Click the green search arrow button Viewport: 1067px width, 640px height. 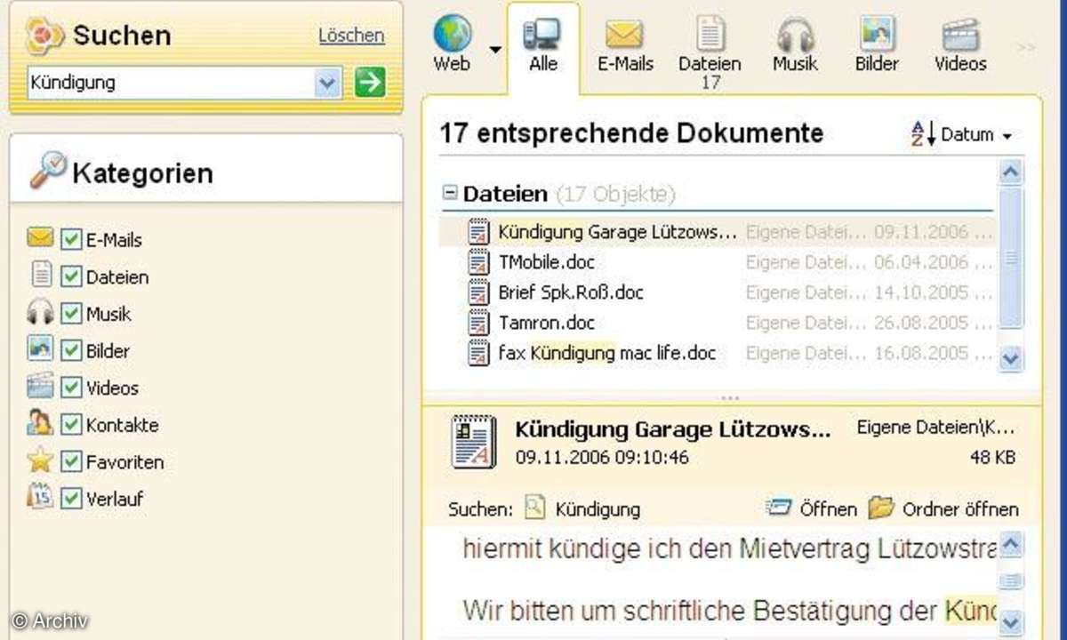[x=369, y=83]
